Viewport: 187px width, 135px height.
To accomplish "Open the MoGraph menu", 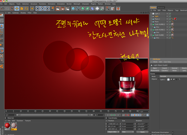I will [x=77, y=4].
